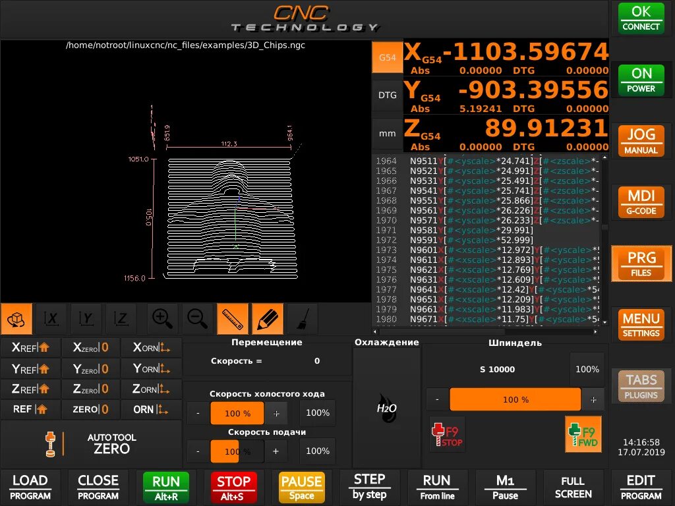Click the rapid speed 100 % slider
The height and width of the screenshot is (506, 675).
(x=237, y=414)
